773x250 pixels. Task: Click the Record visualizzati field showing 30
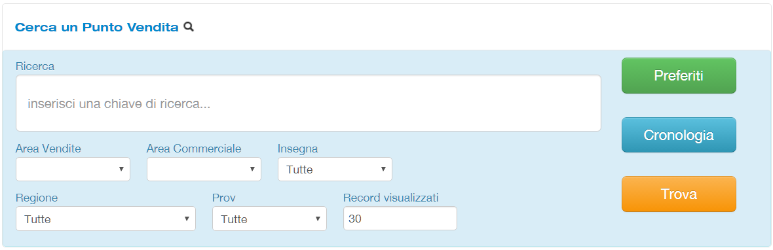pyautogui.click(x=400, y=219)
